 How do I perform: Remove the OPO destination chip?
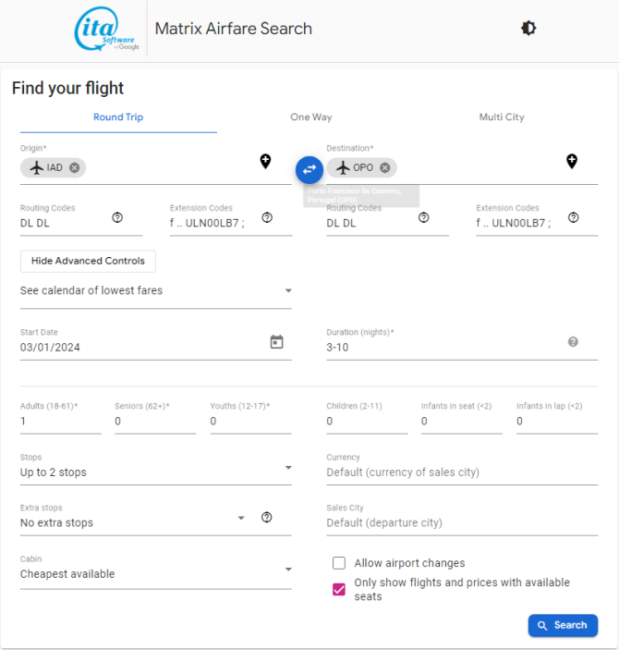pos(385,168)
